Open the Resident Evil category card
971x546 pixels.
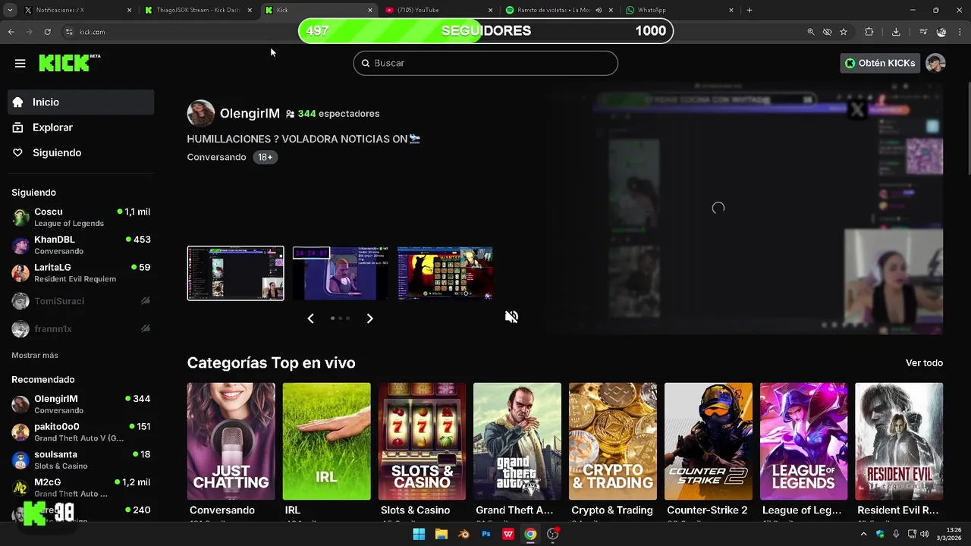click(x=899, y=441)
